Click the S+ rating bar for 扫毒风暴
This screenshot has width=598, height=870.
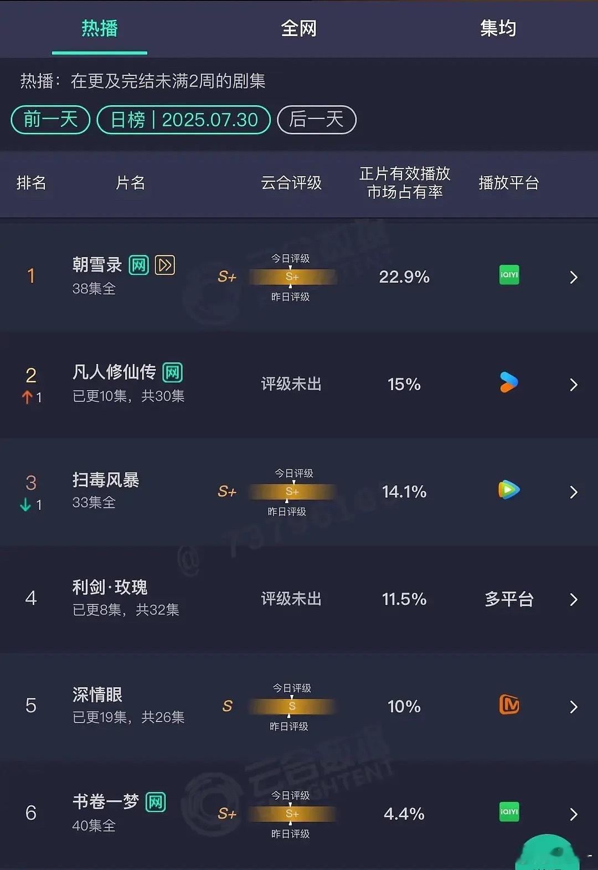pos(292,492)
